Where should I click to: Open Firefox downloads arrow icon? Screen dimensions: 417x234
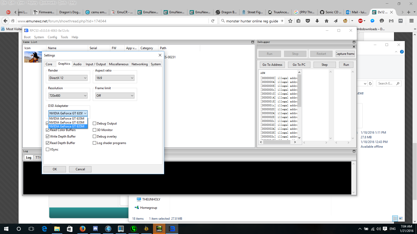tap(317, 21)
